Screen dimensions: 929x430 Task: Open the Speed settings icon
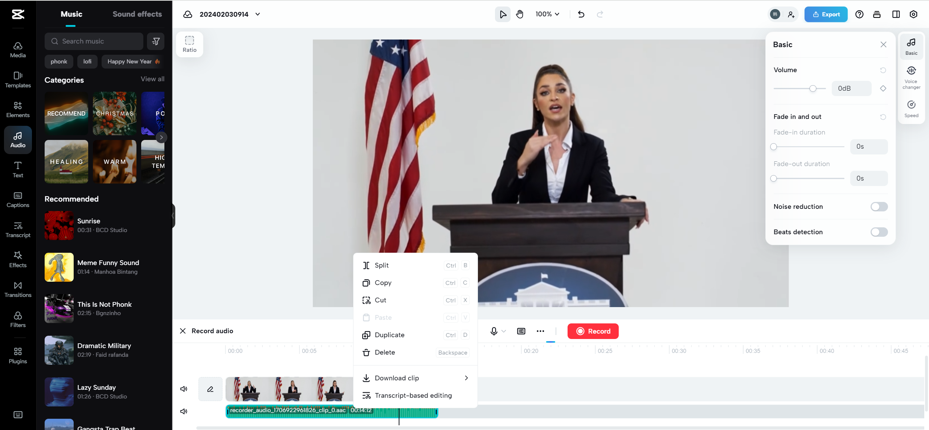point(911,109)
